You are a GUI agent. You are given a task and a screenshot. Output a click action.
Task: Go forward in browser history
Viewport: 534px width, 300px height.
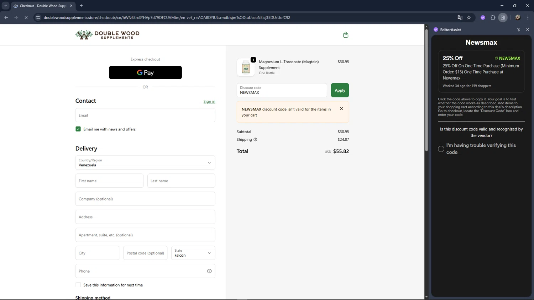click(x=16, y=17)
